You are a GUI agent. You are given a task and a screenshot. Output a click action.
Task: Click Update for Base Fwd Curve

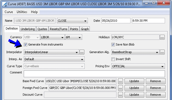click(134, 81)
